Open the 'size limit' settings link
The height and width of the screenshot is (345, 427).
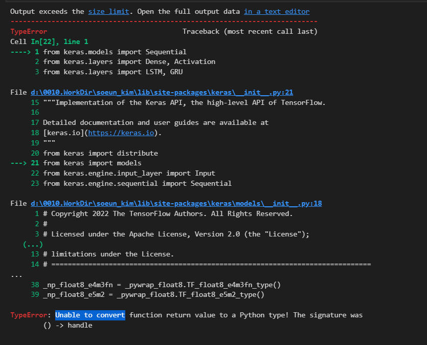108,11
